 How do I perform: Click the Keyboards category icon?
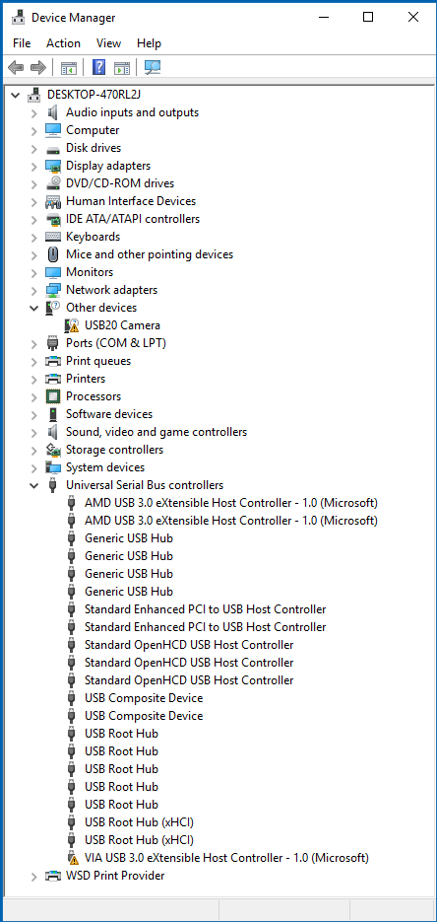(53, 237)
